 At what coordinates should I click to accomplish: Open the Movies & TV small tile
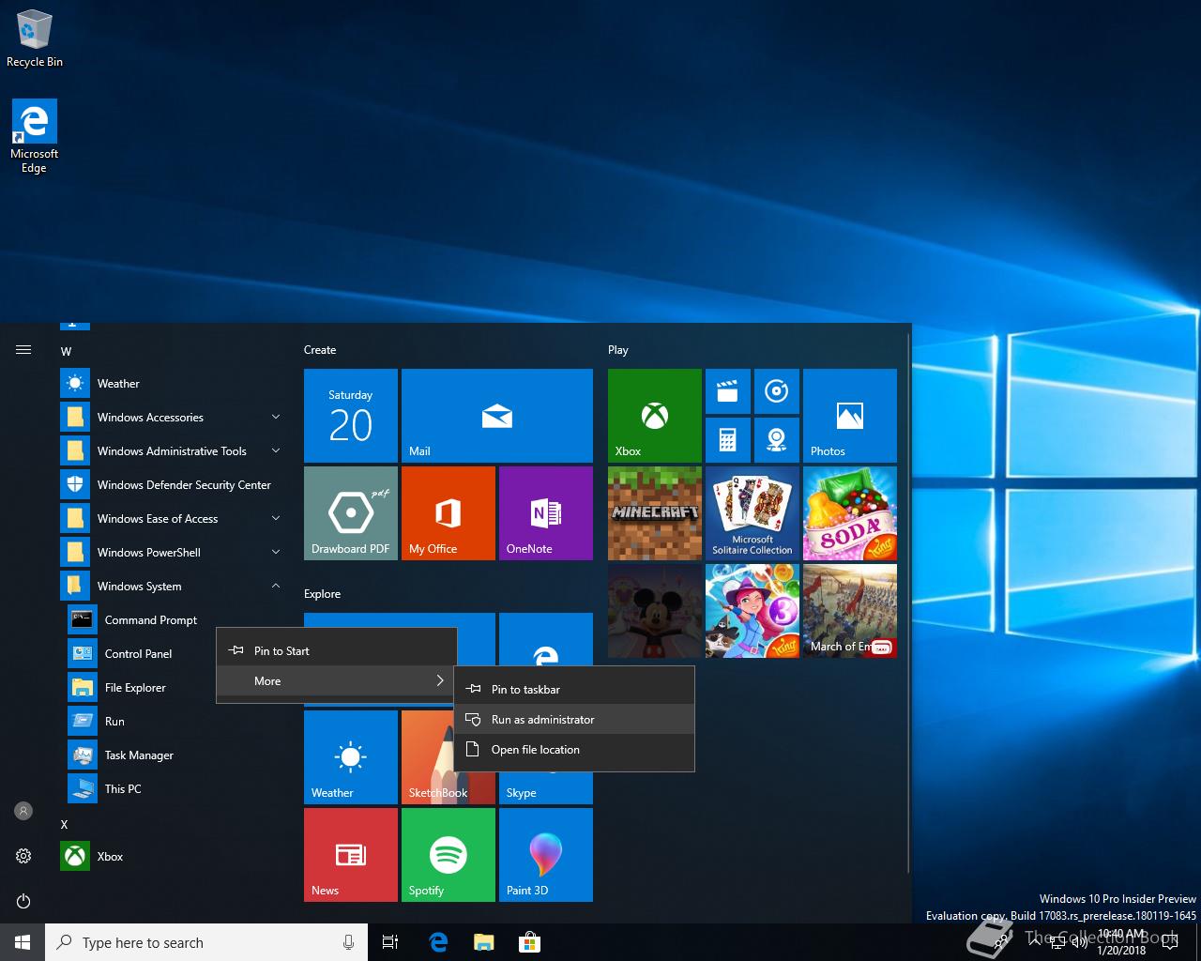(x=727, y=391)
